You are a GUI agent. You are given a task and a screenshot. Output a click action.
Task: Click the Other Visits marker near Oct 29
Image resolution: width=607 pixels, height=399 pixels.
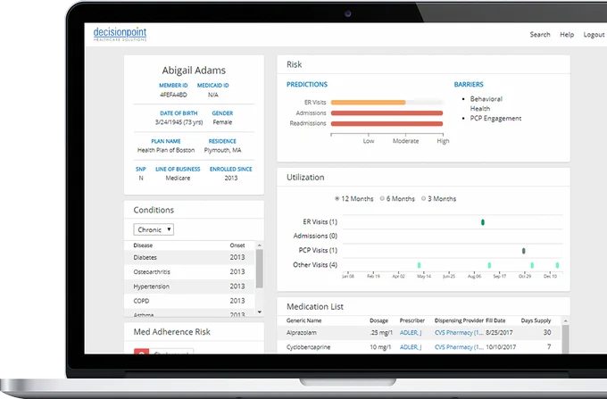(x=532, y=265)
